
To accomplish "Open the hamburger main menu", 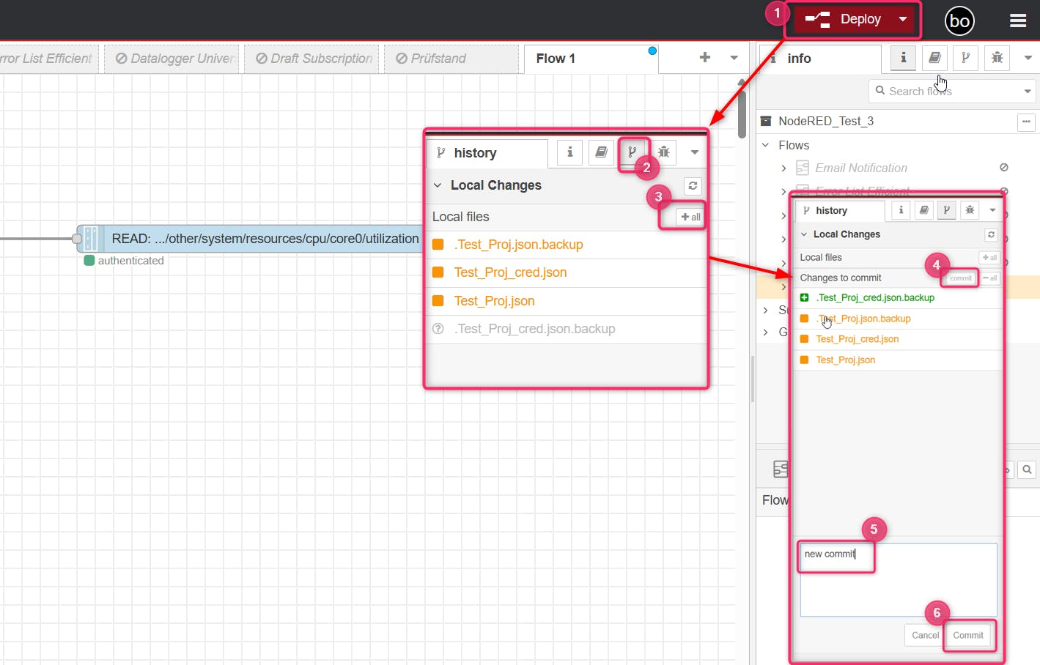I will (1017, 21).
